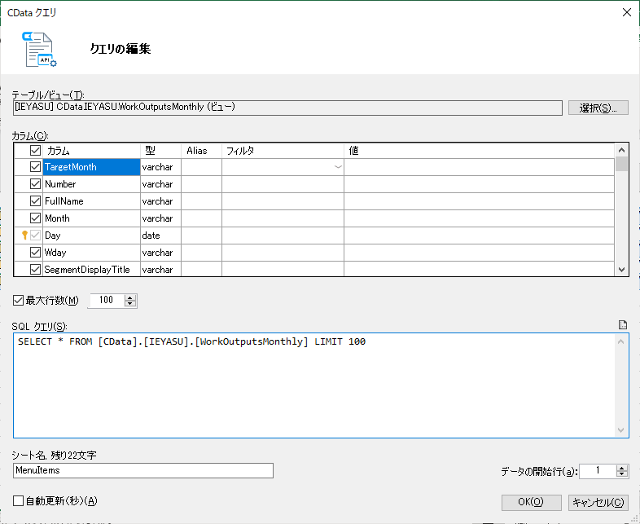The image size is (640, 524).
Task: Click the CData query document icon
Action: pos(39,50)
